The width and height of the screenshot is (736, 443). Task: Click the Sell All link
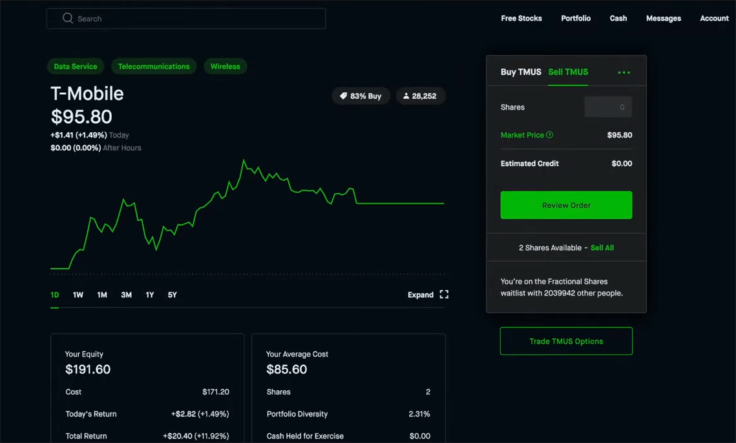(602, 248)
